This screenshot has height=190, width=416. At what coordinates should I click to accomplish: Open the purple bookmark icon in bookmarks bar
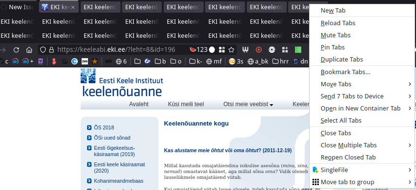coord(41,62)
